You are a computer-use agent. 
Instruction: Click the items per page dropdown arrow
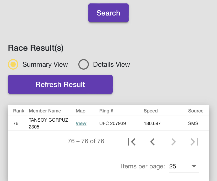click(194, 166)
